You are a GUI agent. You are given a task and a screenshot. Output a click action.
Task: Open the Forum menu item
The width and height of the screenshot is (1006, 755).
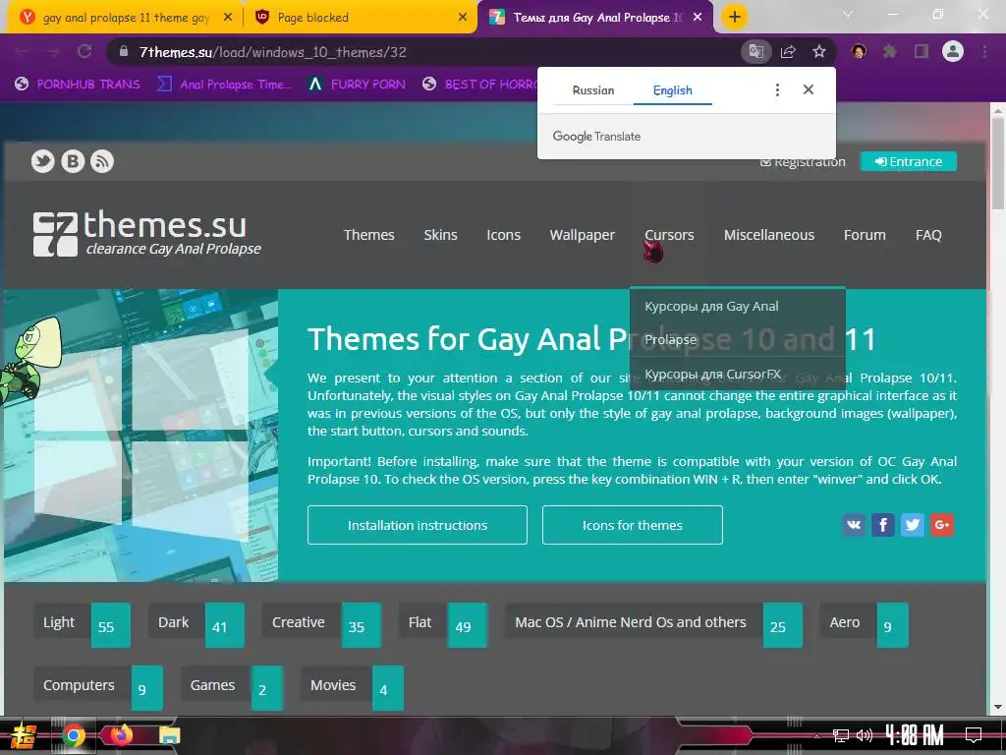(865, 235)
